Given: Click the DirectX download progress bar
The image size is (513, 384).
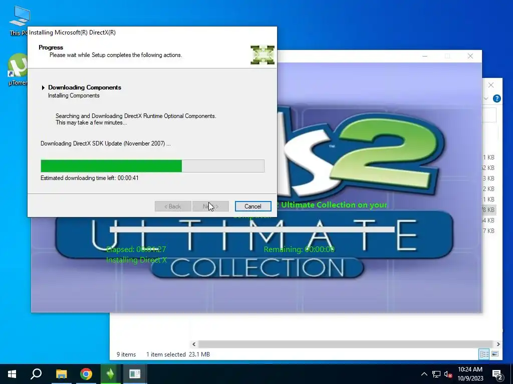Looking at the screenshot, I should point(152,166).
